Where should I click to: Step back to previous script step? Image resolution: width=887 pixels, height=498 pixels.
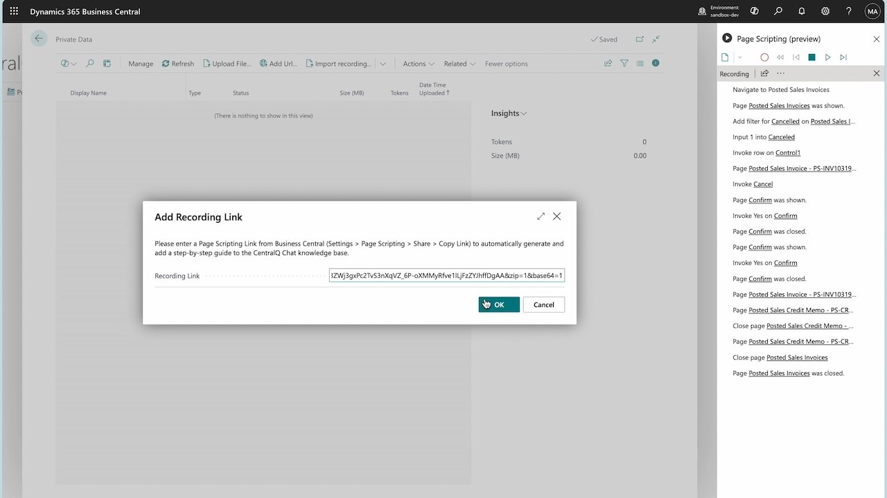(x=796, y=57)
